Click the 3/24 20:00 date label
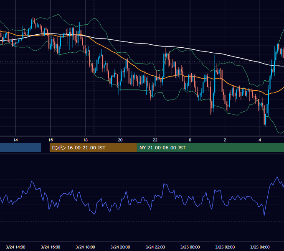The width and height of the screenshot is (284, 251). point(120,247)
